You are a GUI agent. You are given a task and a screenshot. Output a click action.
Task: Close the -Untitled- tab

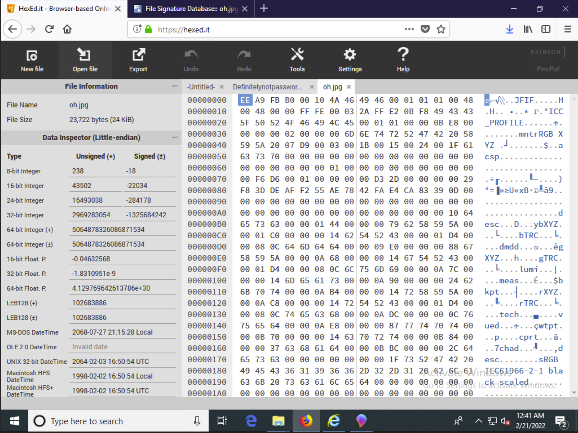222,87
